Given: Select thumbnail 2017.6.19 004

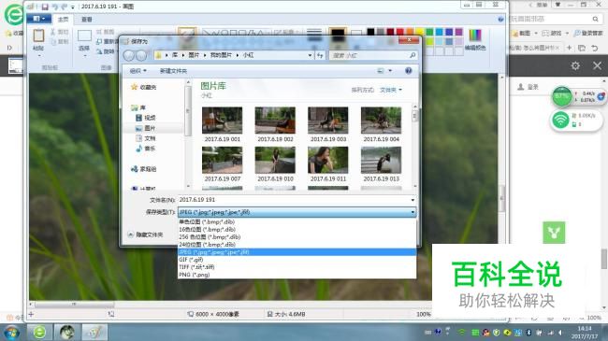Looking at the screenshot, I should (x=381, y=124).
